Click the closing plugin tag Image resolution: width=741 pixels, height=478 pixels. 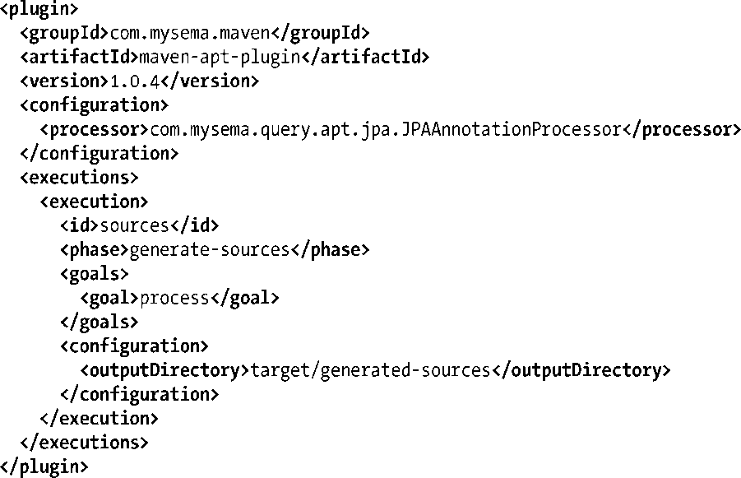(44, 466)
